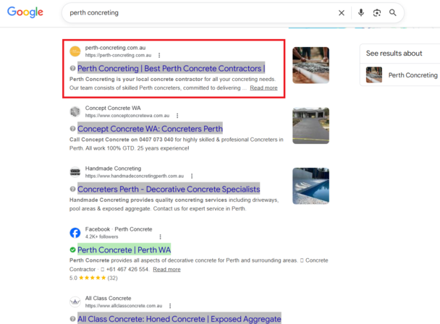
Task: Click the magnifying glass search button
Action: [x=392, y=12]
